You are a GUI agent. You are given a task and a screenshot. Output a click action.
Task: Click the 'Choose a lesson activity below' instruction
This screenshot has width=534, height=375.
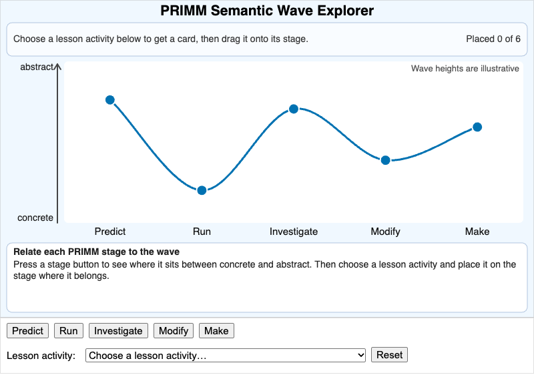point(161,39)
